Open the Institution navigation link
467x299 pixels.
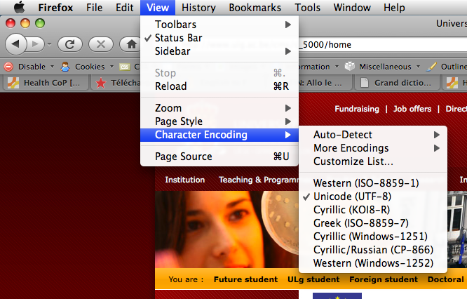pyautogui.click(x=185, y=180)
